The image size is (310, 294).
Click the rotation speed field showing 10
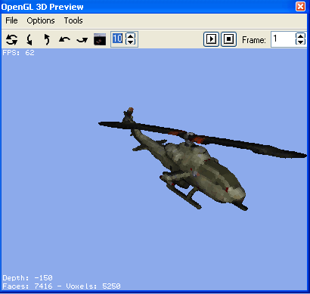click(118, 39)
